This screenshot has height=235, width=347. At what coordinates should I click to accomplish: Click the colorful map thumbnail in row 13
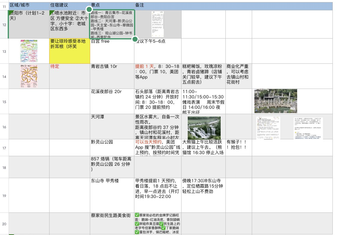pos(29,51)
